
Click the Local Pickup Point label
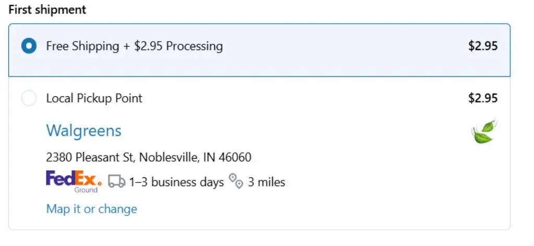[x=94, y=98]
